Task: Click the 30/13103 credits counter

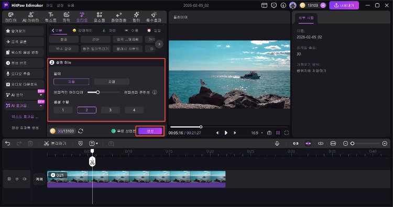Action: pos(63,131)
